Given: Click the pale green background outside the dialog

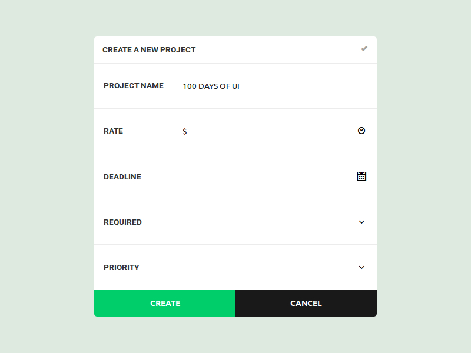Looking at the screenshot, I should 47,176.
